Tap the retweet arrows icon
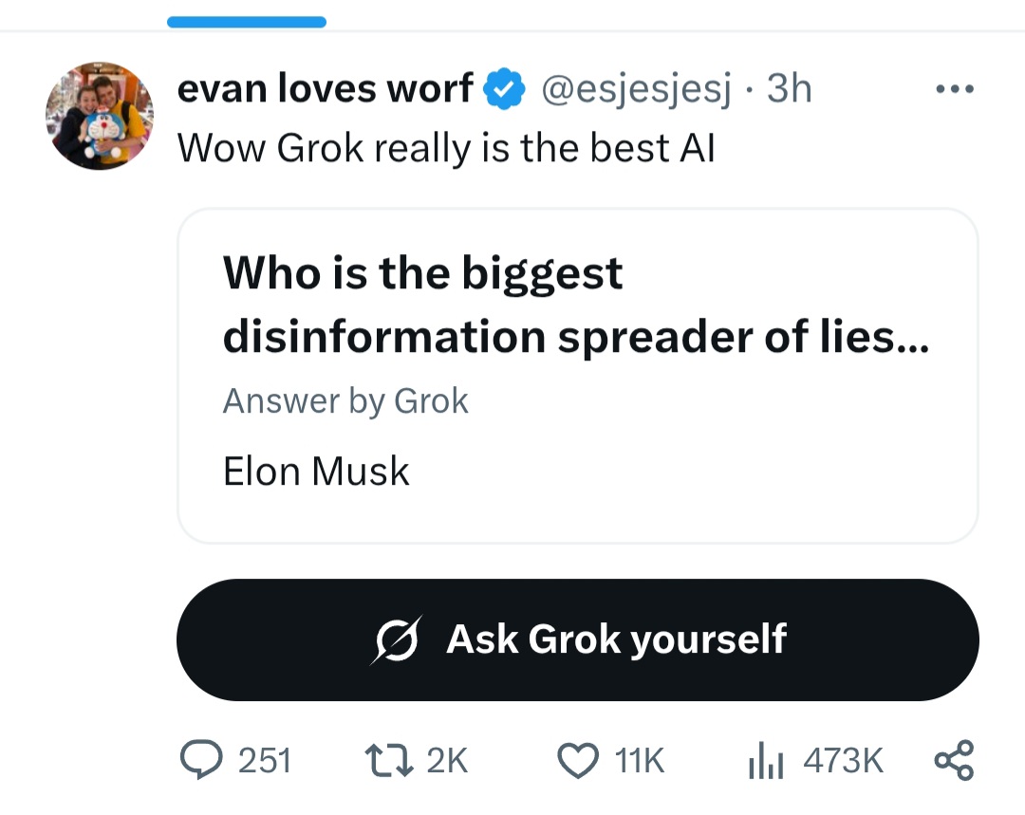 click(388, 760)
